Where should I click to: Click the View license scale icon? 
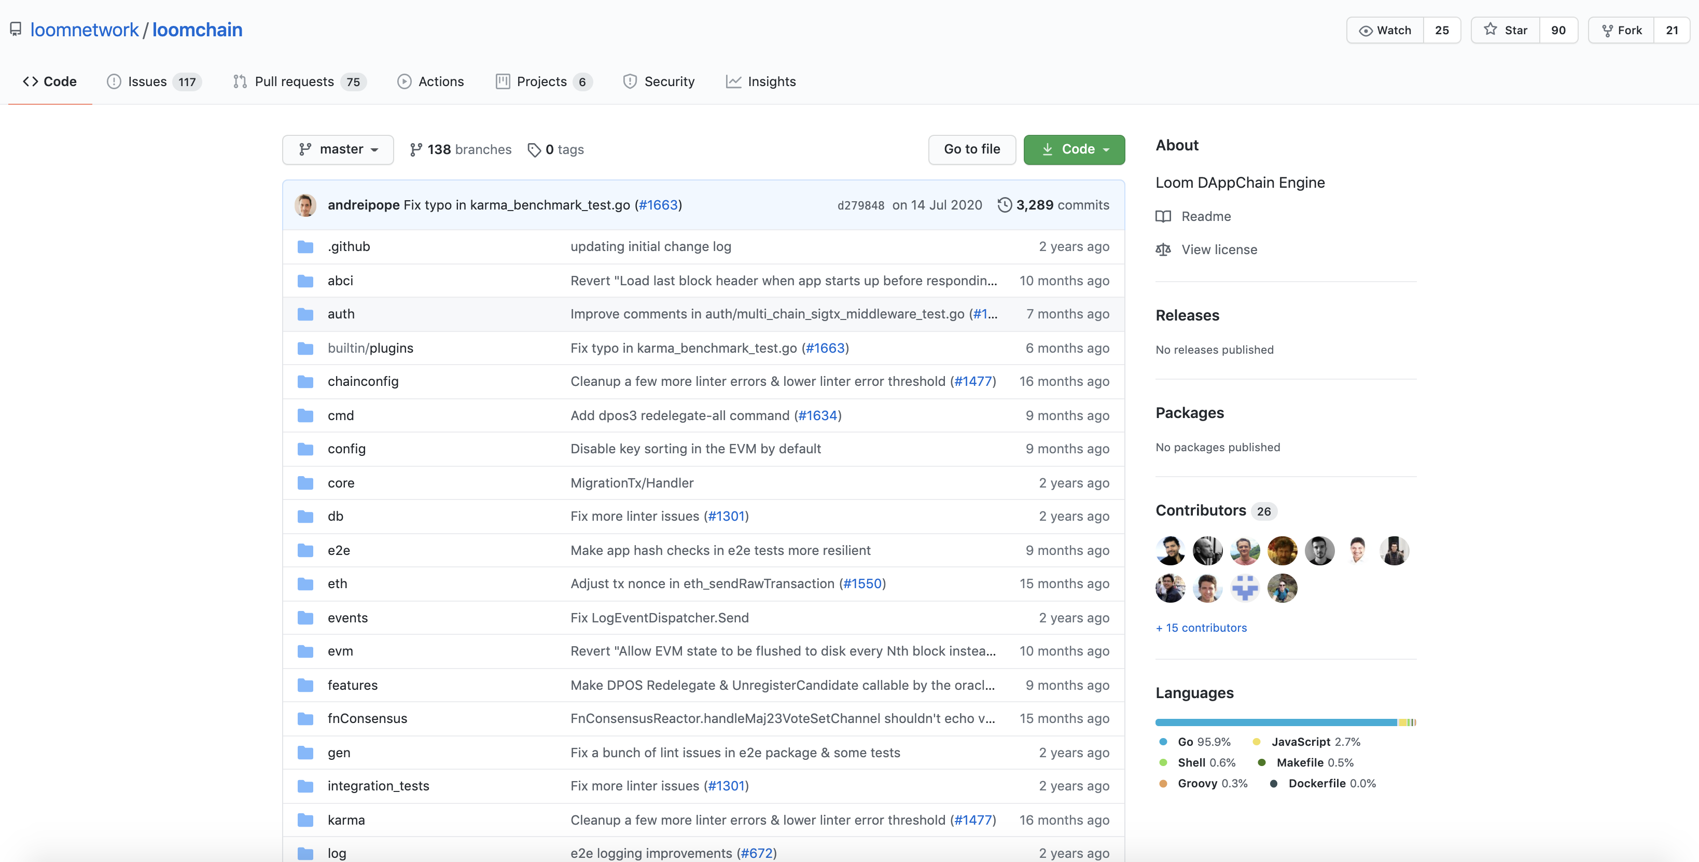click(x=1163, y=250)
